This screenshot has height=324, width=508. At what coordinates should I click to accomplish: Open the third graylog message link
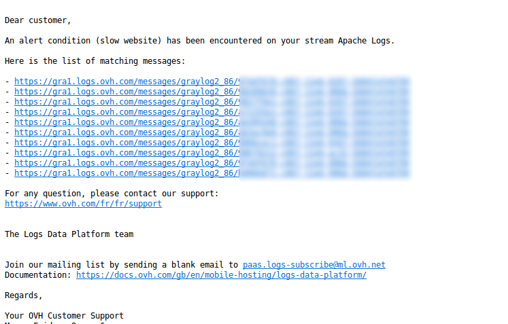point(126,102)
